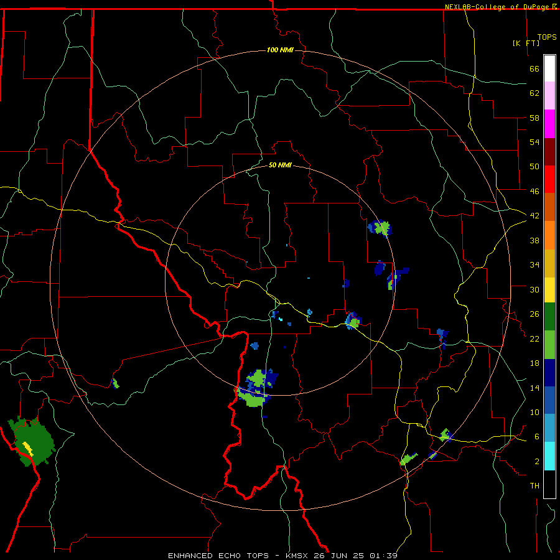The width and height of the screenshot is (560, 560).
Task: Click the 66 legend value
Action: [534, 68]
